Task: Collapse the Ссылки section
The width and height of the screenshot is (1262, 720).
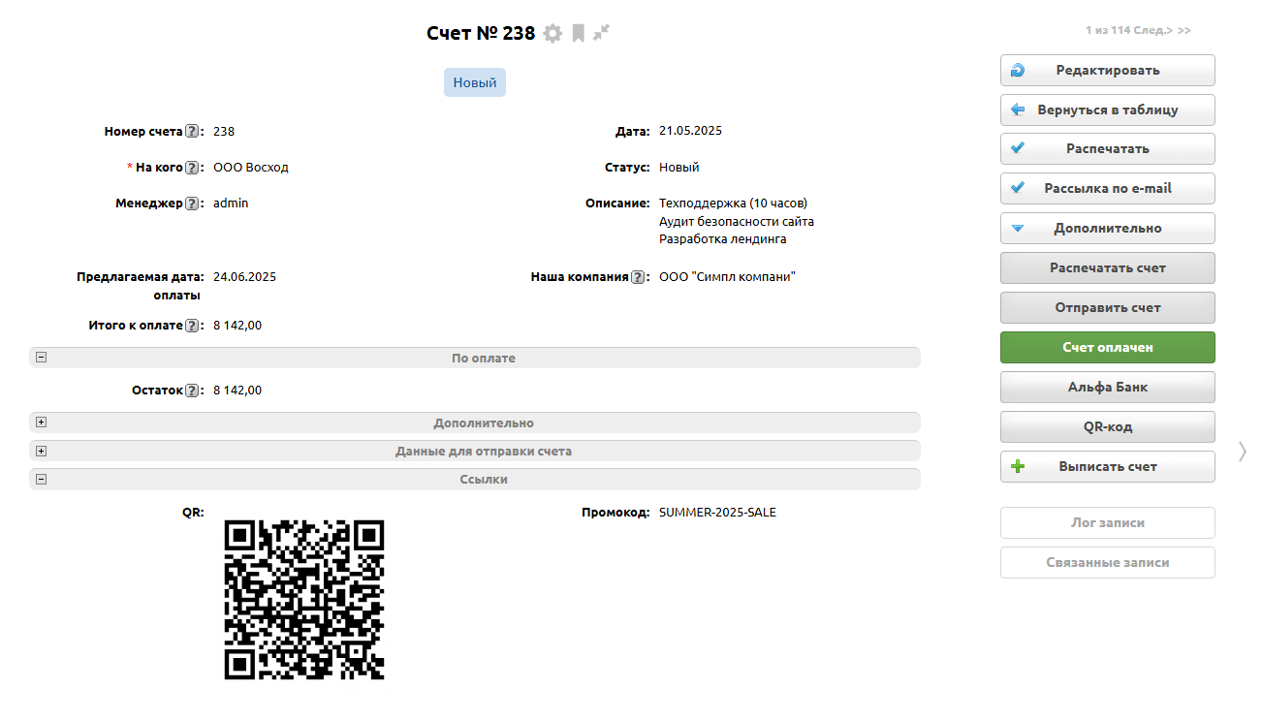Action: [x=42, y=479]
